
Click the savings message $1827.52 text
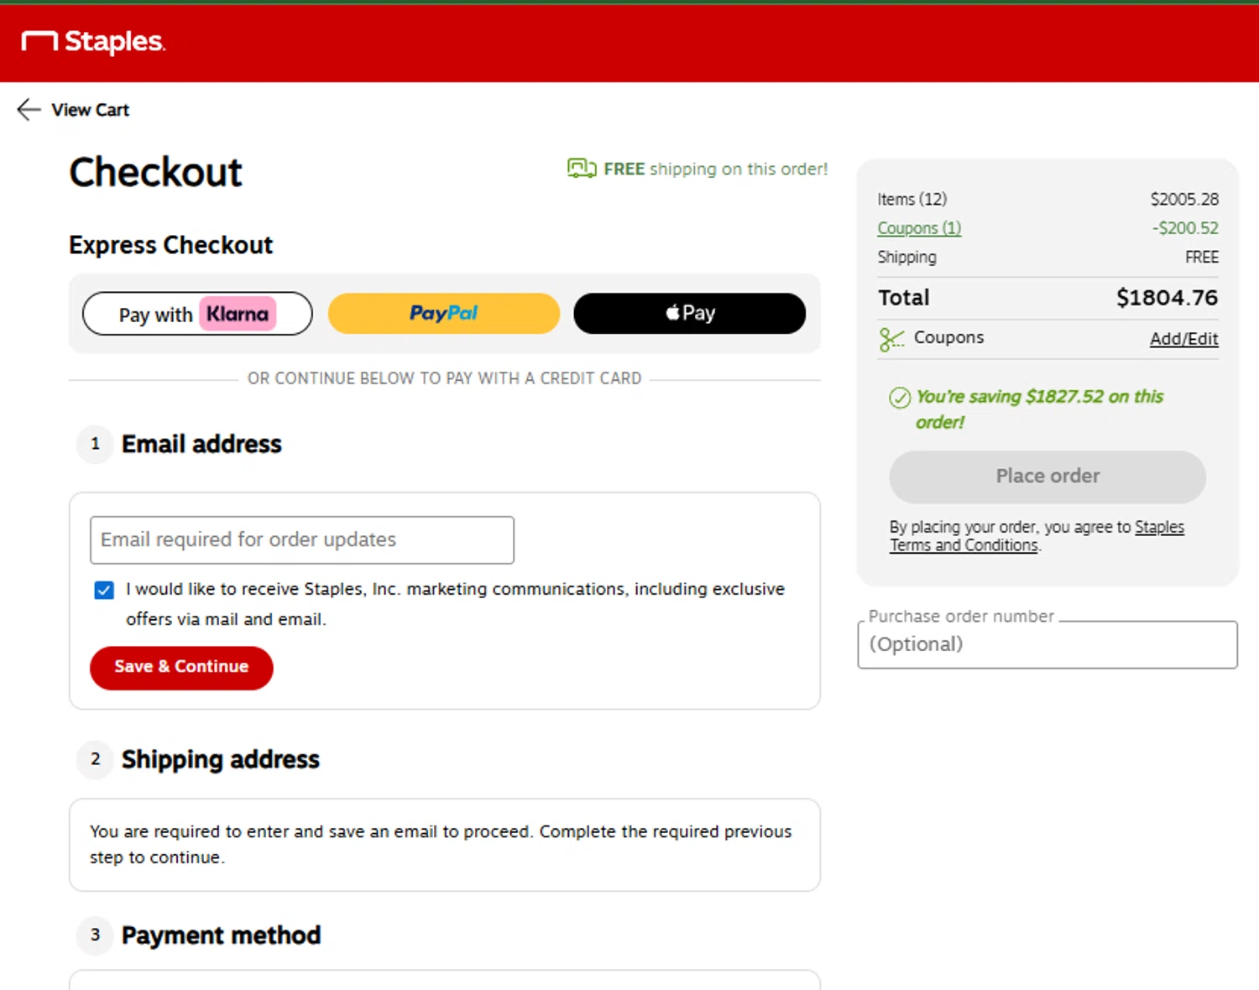click(x=1039, y=409)
